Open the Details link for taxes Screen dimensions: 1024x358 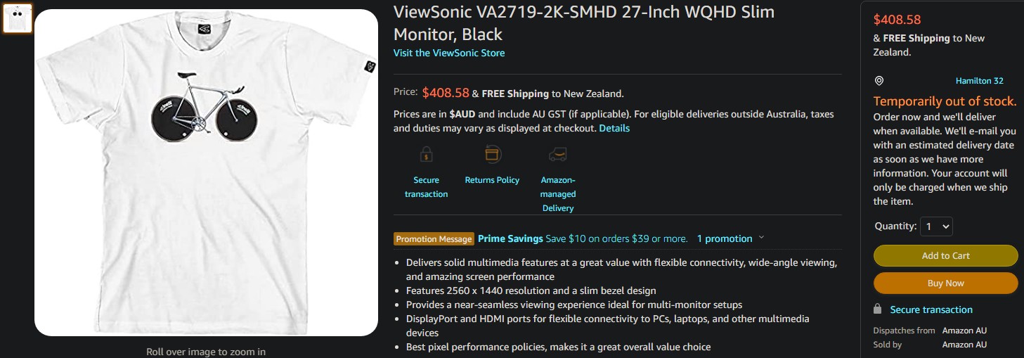click(614, 128)
